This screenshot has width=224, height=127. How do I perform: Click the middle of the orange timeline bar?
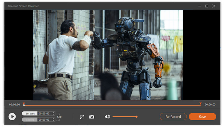tap(112, 105)
